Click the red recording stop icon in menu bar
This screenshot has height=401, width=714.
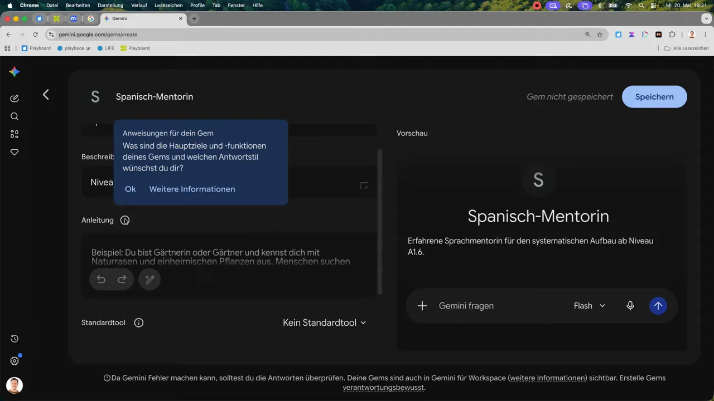point(537,6)
